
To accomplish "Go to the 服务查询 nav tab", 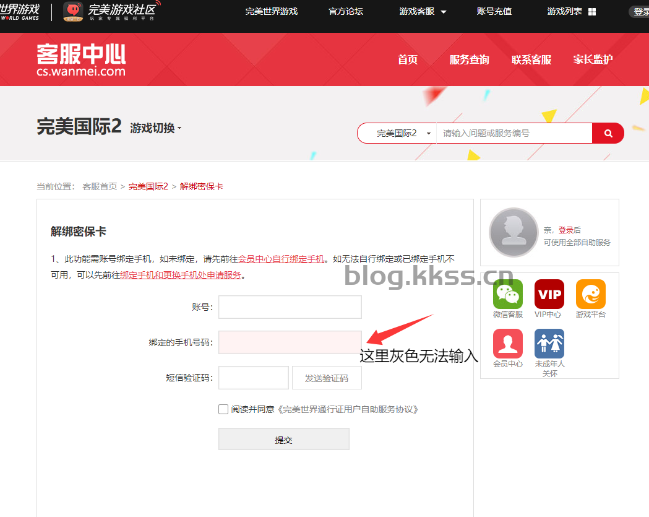I will [469, 59].
